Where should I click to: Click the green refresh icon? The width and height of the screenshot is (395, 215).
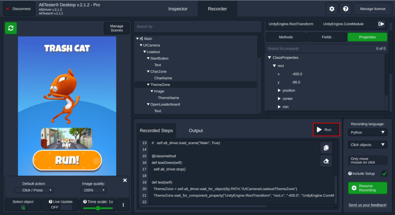[11, 28]
